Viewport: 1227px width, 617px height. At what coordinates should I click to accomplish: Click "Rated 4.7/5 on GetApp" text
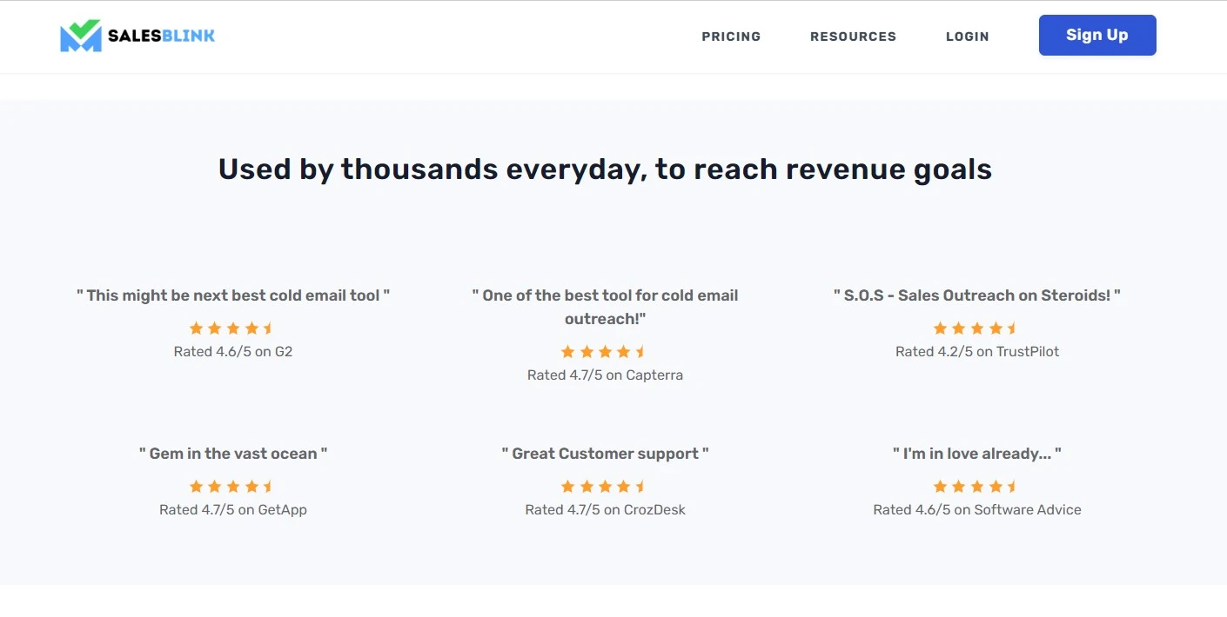point(233,509)
